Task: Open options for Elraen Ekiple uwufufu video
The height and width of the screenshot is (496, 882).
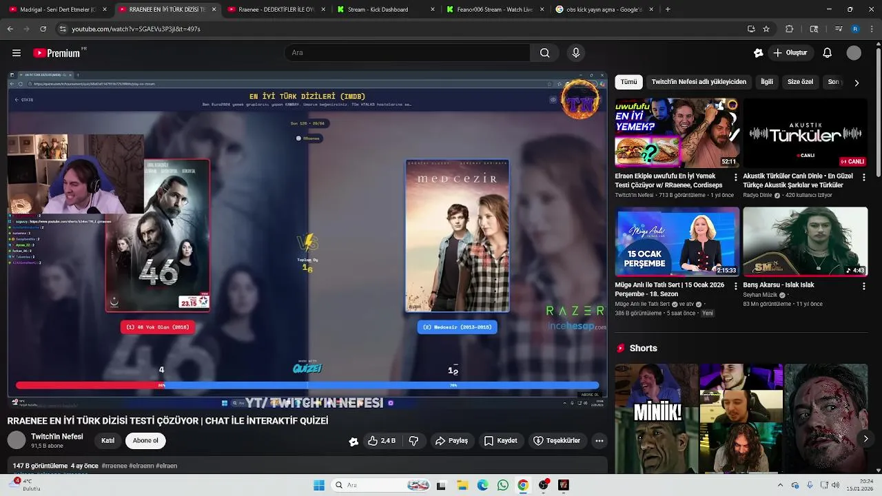Action: click(x=735, y=177)
